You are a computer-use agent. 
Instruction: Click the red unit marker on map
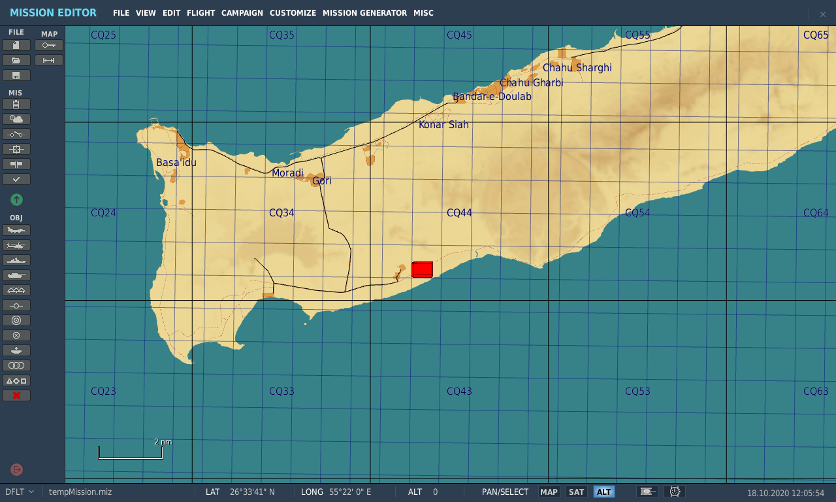[423, 269]
